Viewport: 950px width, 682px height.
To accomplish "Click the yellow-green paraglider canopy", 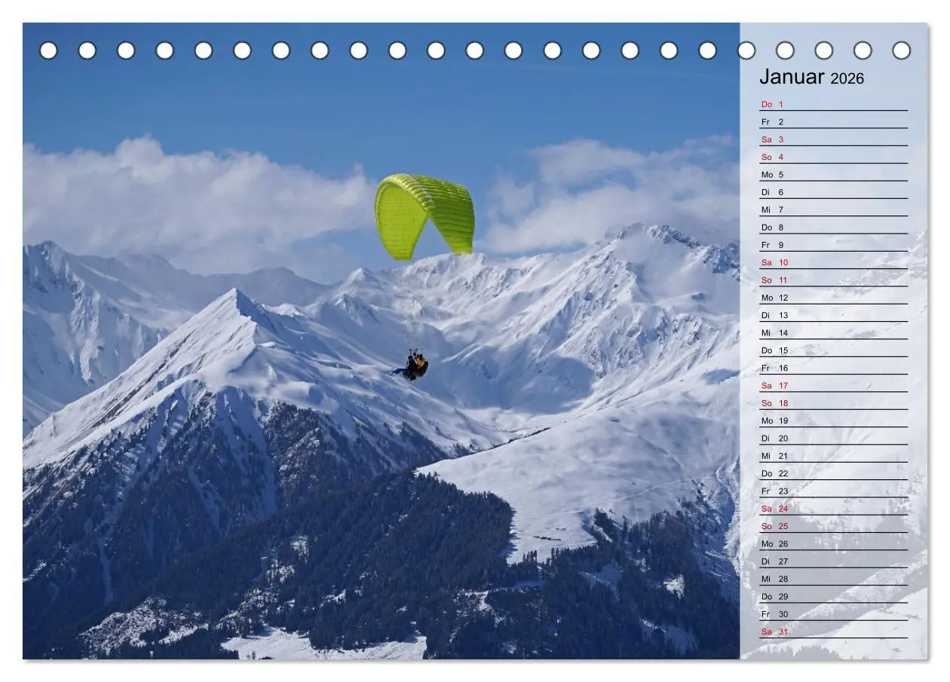I will pyautogui.click(x=424, y=216).
